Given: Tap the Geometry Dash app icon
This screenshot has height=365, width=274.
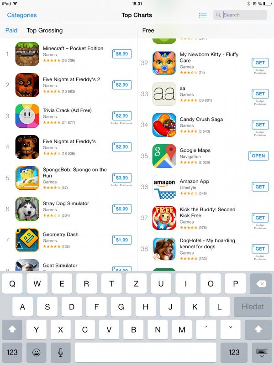Looking at the screenshot, I should point(27,240).
